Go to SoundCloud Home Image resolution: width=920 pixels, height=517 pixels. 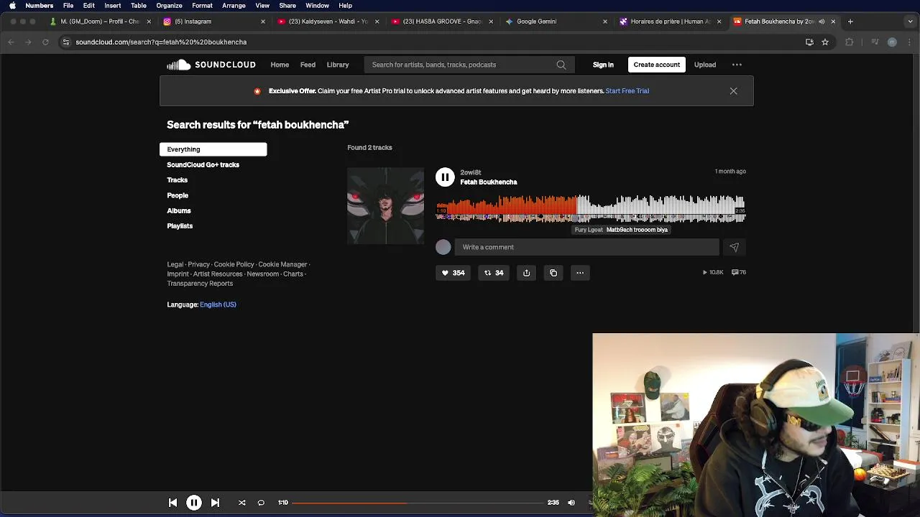280,65
